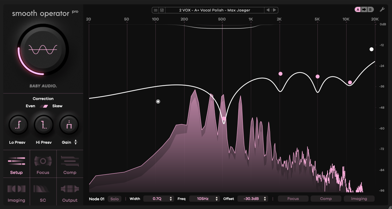Click the window resize handle at bottom corner
The image size is (392, 209).
[x=390, y=207]
